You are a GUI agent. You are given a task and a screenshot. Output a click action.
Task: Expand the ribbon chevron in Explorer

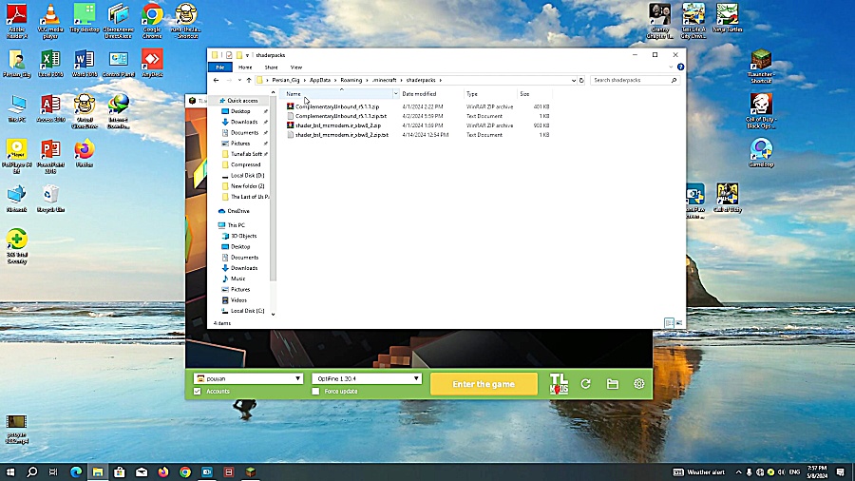click(671, 67)
